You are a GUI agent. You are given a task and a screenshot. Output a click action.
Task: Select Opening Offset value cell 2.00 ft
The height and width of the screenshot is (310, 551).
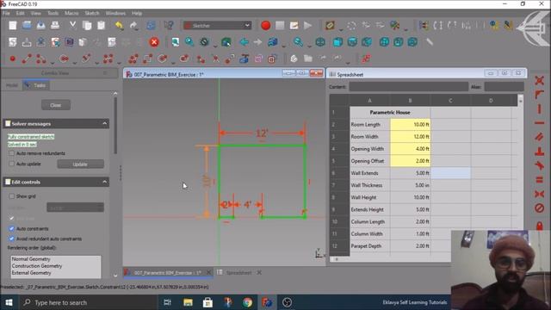(410, 161)
